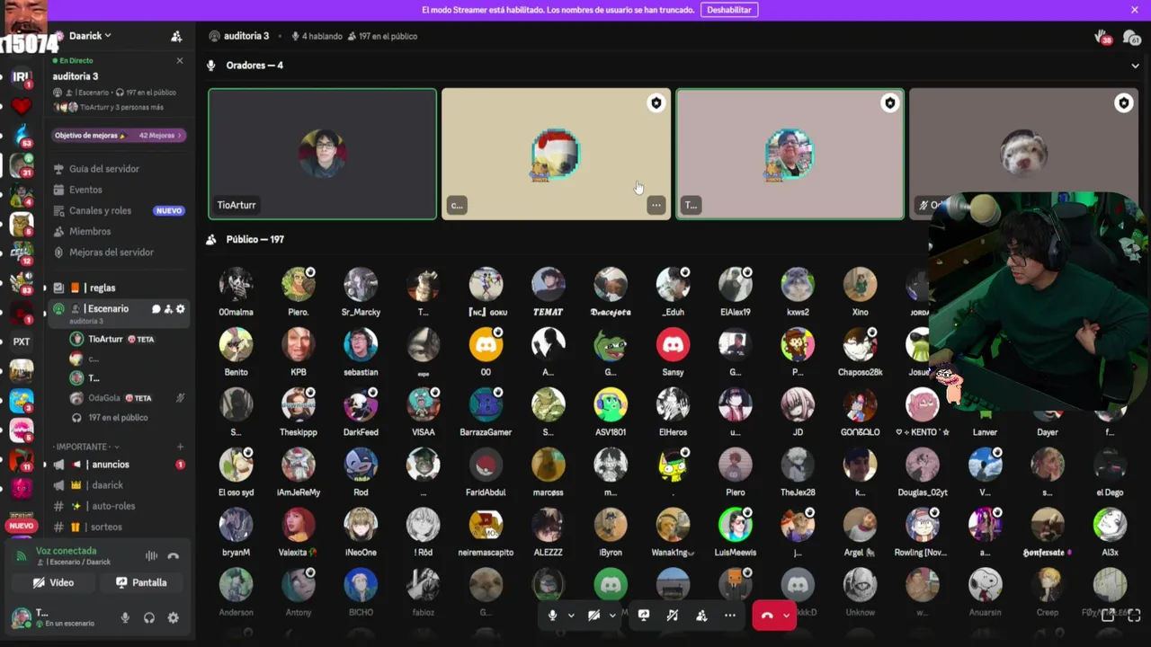The height and width of the screenshot is (647, 1151).
Task: Open the PXT server in server list
Action: coord(22,341)
